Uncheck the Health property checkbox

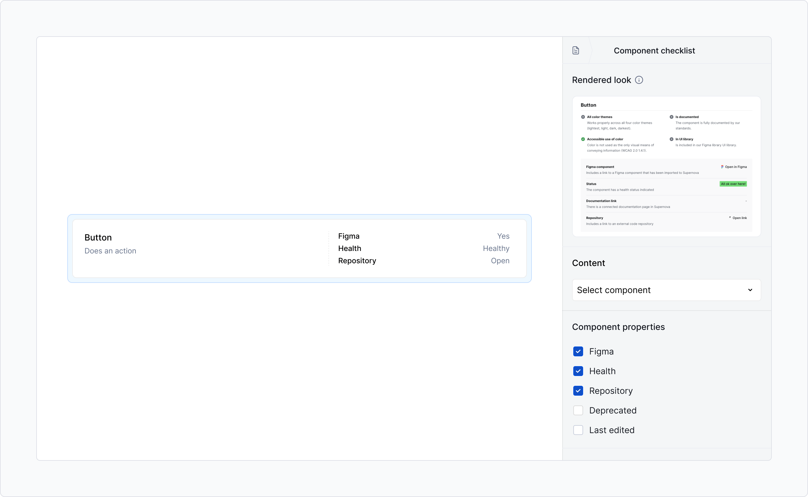pos(578,371)
